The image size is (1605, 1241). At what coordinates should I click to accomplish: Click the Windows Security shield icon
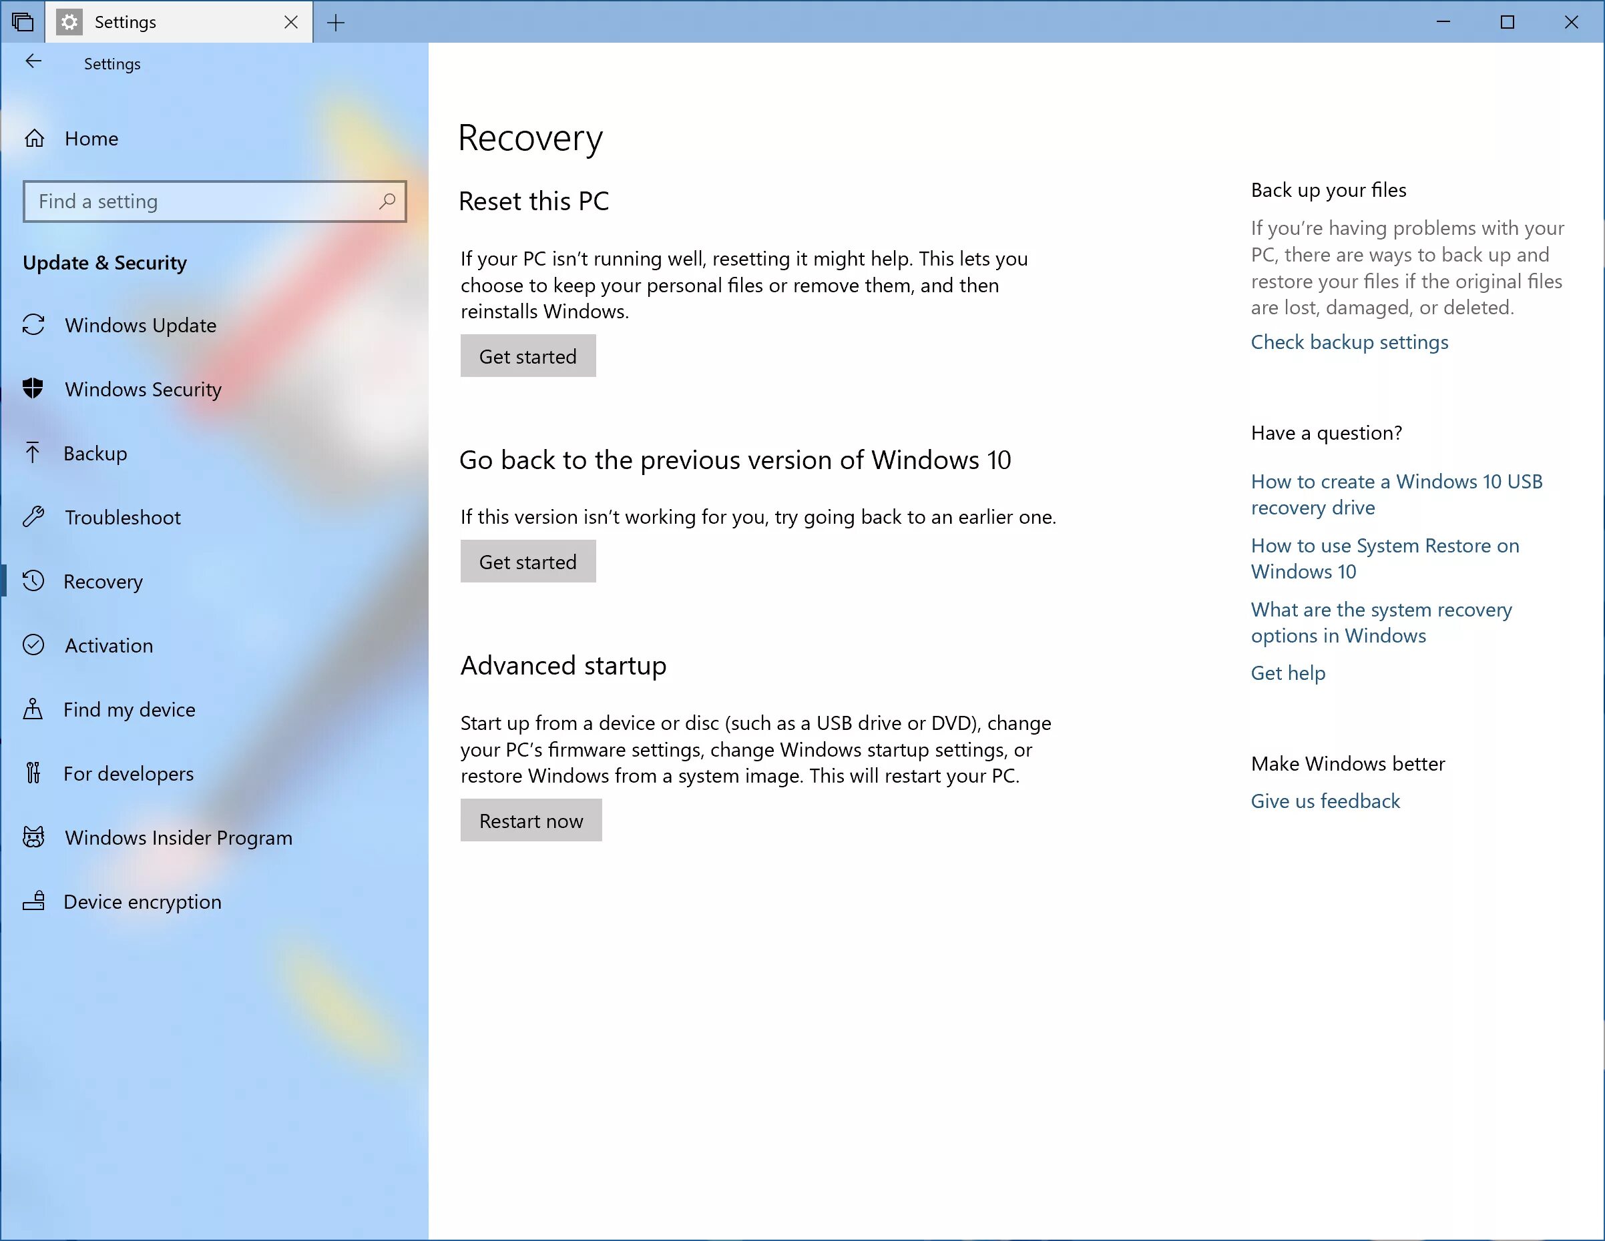35,388
